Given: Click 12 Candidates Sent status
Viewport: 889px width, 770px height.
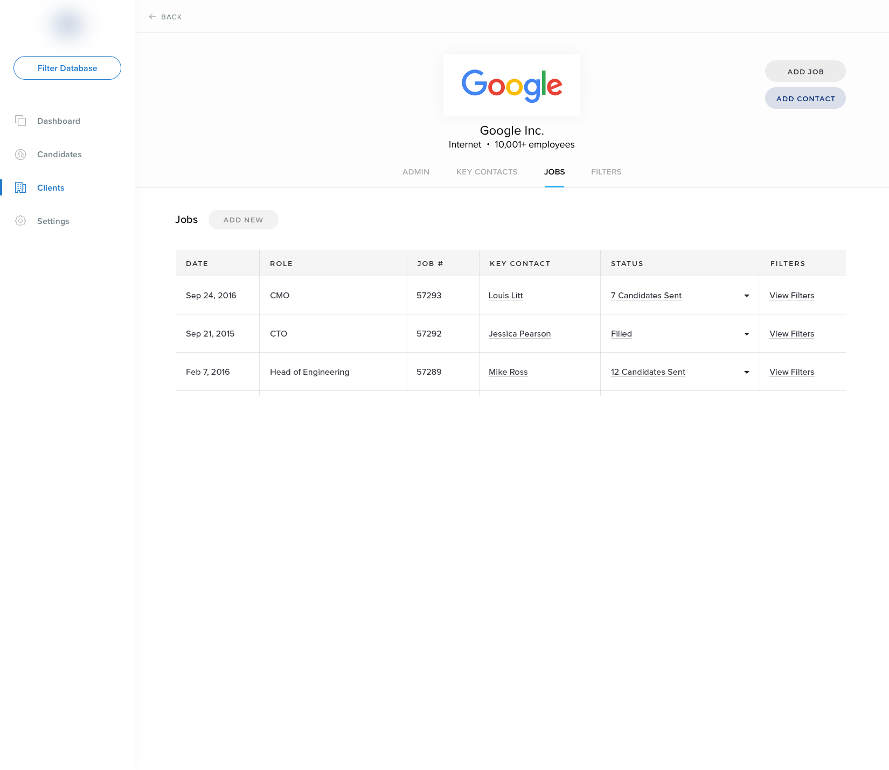Looking at the screenshot, I should tap(648, 372).
